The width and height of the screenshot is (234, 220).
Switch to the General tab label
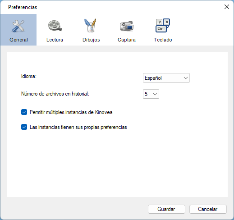(18, 40)
